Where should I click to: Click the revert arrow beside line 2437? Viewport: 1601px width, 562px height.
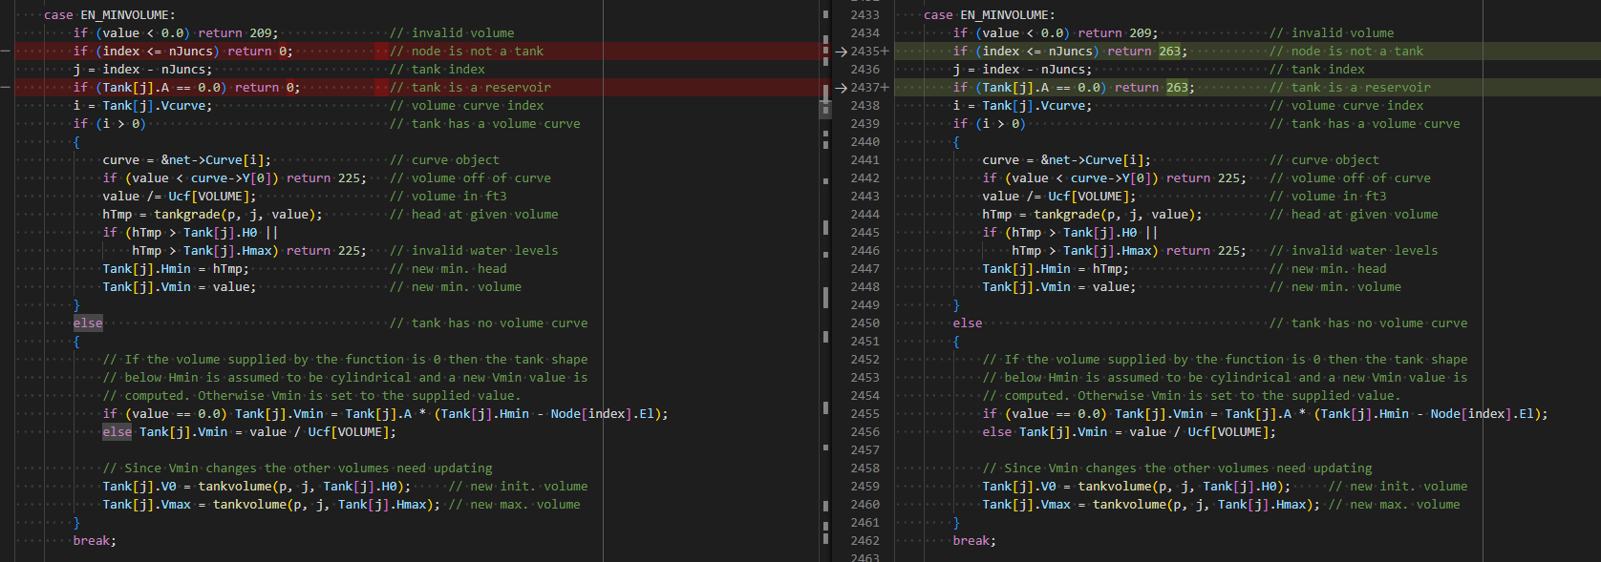pos(841,88)
